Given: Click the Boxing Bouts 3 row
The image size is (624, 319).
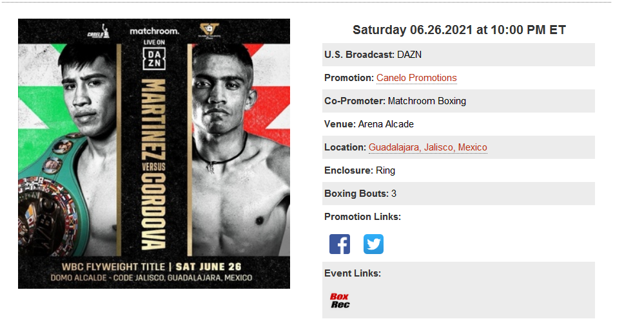Looking at the screenshot, I should pyautogui.click(x=458, y=194).
